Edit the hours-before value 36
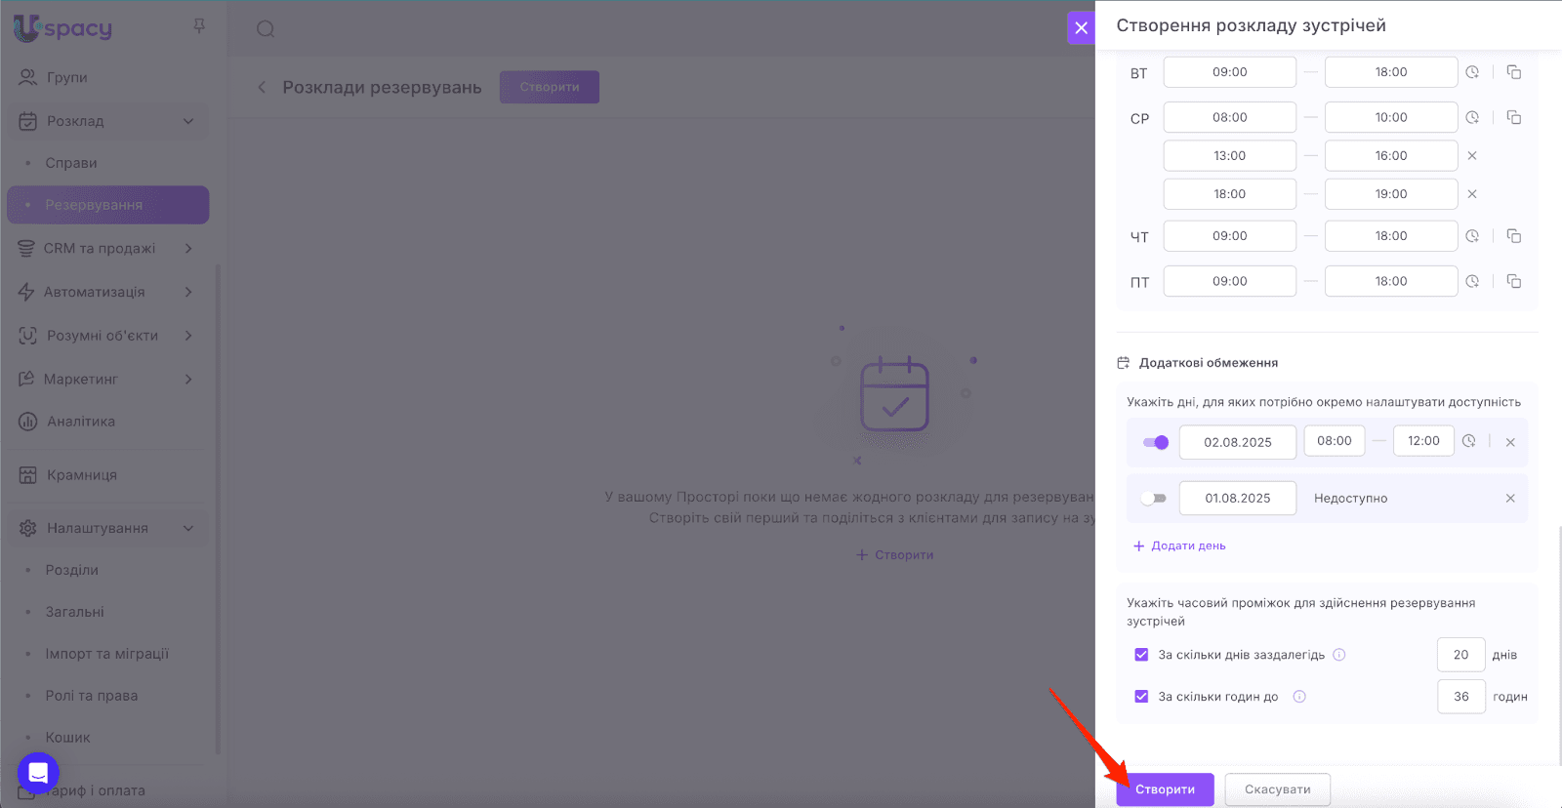Viewport: 1562px width, 808px height. click(x=1461, y=697)
